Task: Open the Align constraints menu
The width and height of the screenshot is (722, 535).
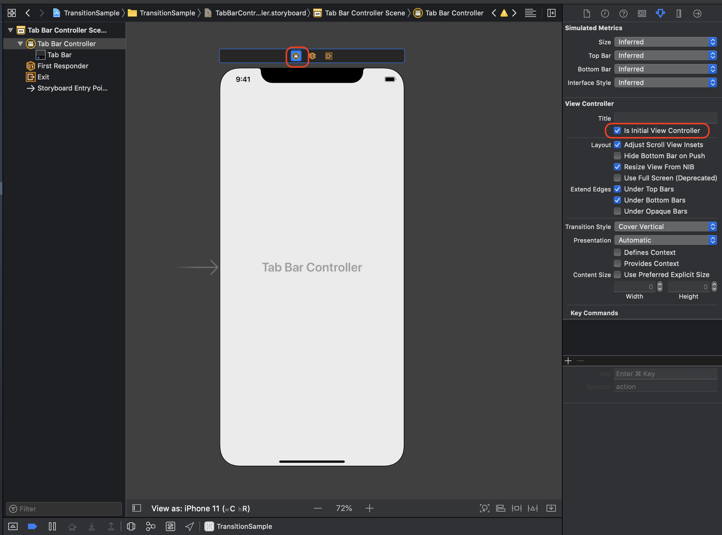Action: 500,508
